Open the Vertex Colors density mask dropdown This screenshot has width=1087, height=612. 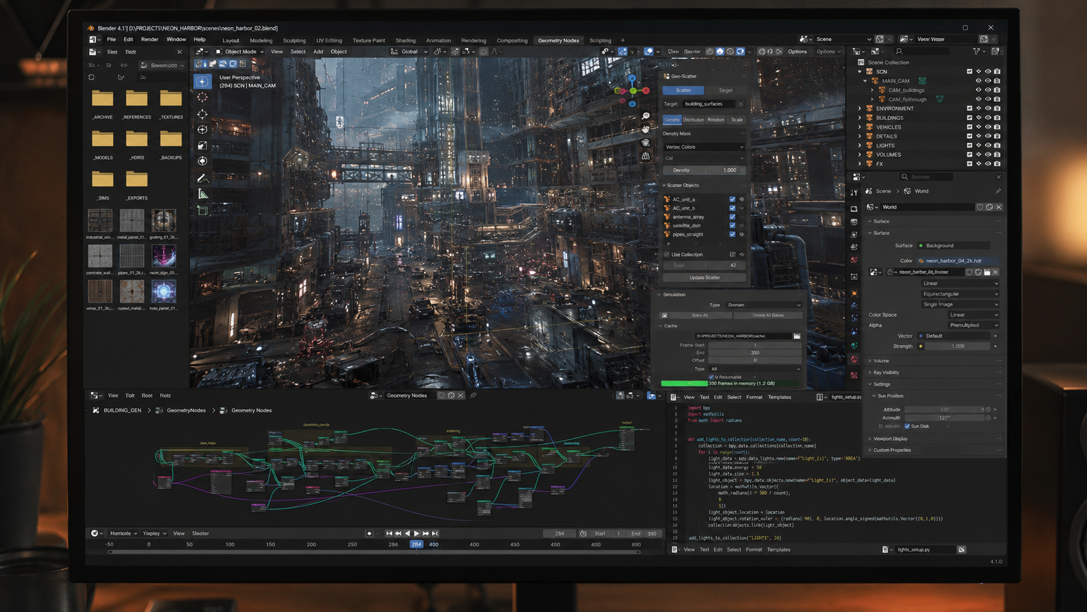[704, 147]
